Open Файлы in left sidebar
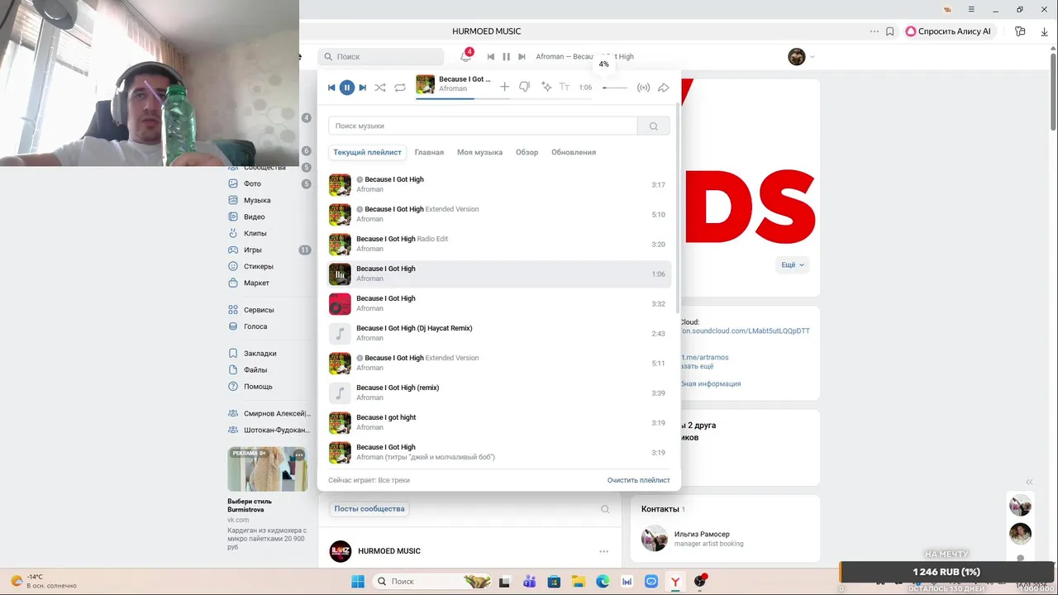 point(255,369)
